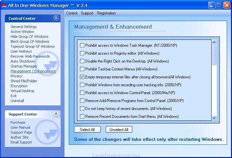This screenshot has height=158, width=232.
Task: Open Virtual Desktop
Action: tap(22, 91)
